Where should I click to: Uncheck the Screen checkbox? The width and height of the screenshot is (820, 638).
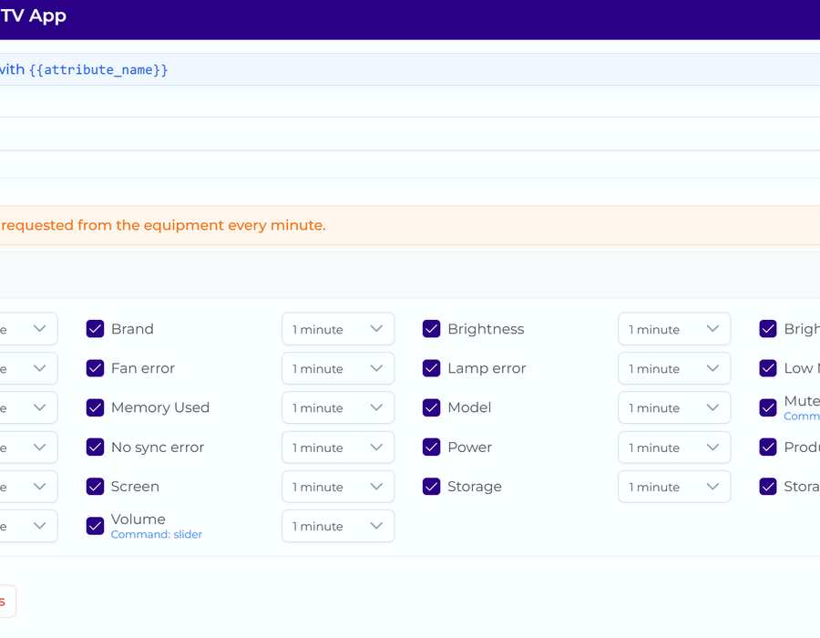point(95,487)
